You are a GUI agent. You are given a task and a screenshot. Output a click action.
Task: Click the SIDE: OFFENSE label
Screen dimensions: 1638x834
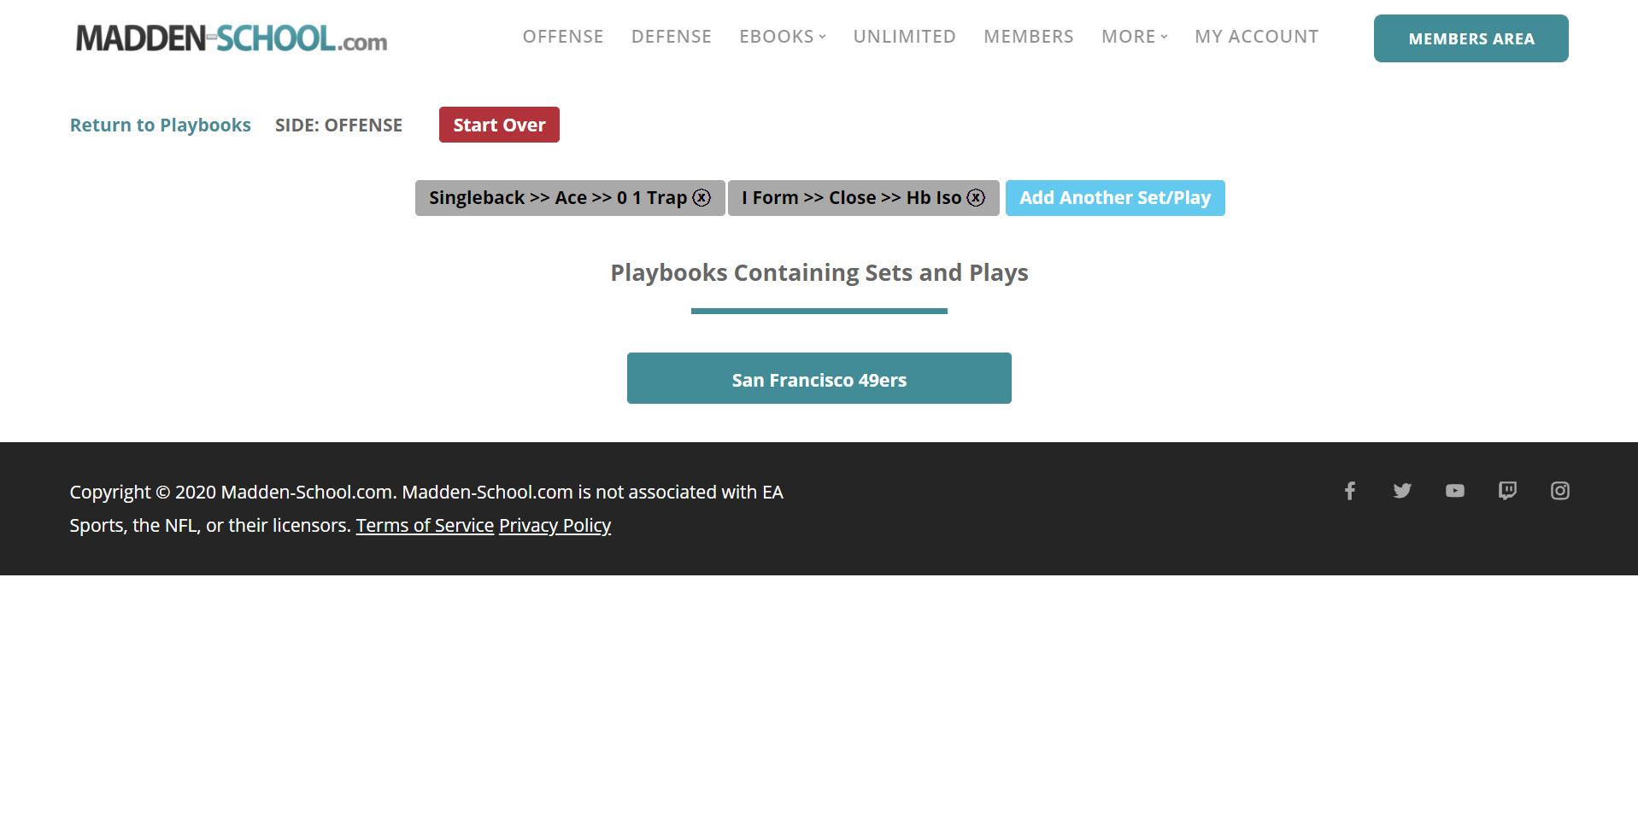pyautogui.click(x=338, y=125)
